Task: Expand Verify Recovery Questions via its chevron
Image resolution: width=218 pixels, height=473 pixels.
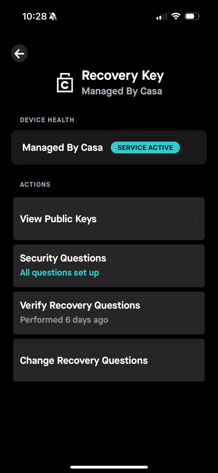Action: point(196,313)
